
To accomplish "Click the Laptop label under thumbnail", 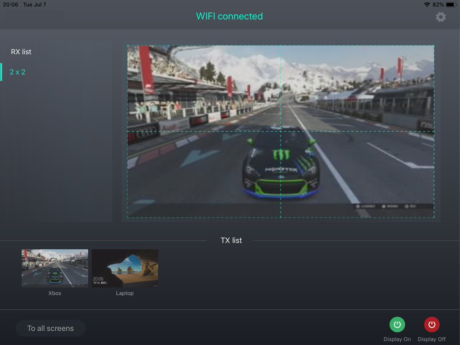I will tap(125, 293).
